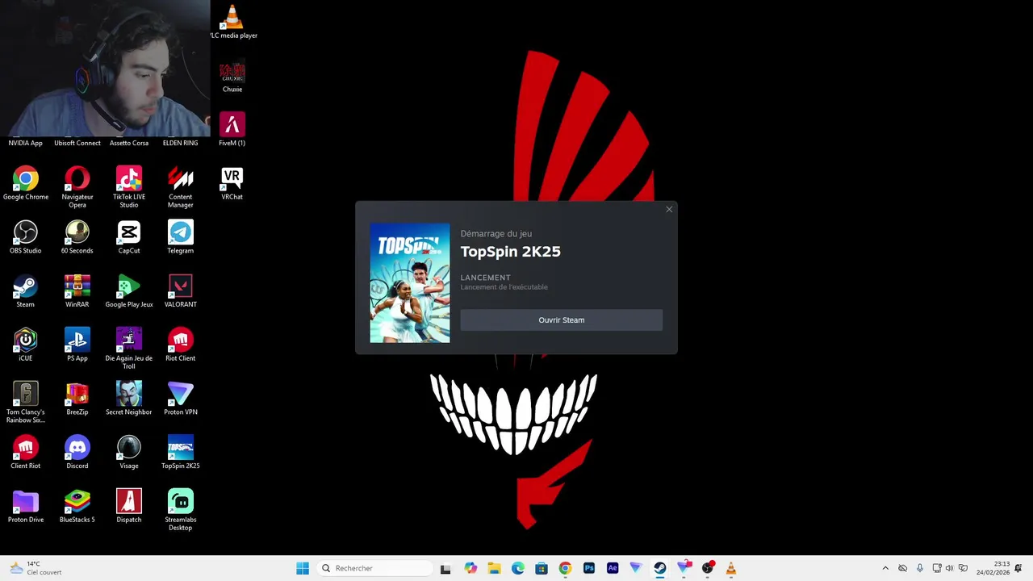The width and height of the screenshot is (1033, 581).
Task: Select the BreeZip desktop icon
Action: (x=77, y=399)
